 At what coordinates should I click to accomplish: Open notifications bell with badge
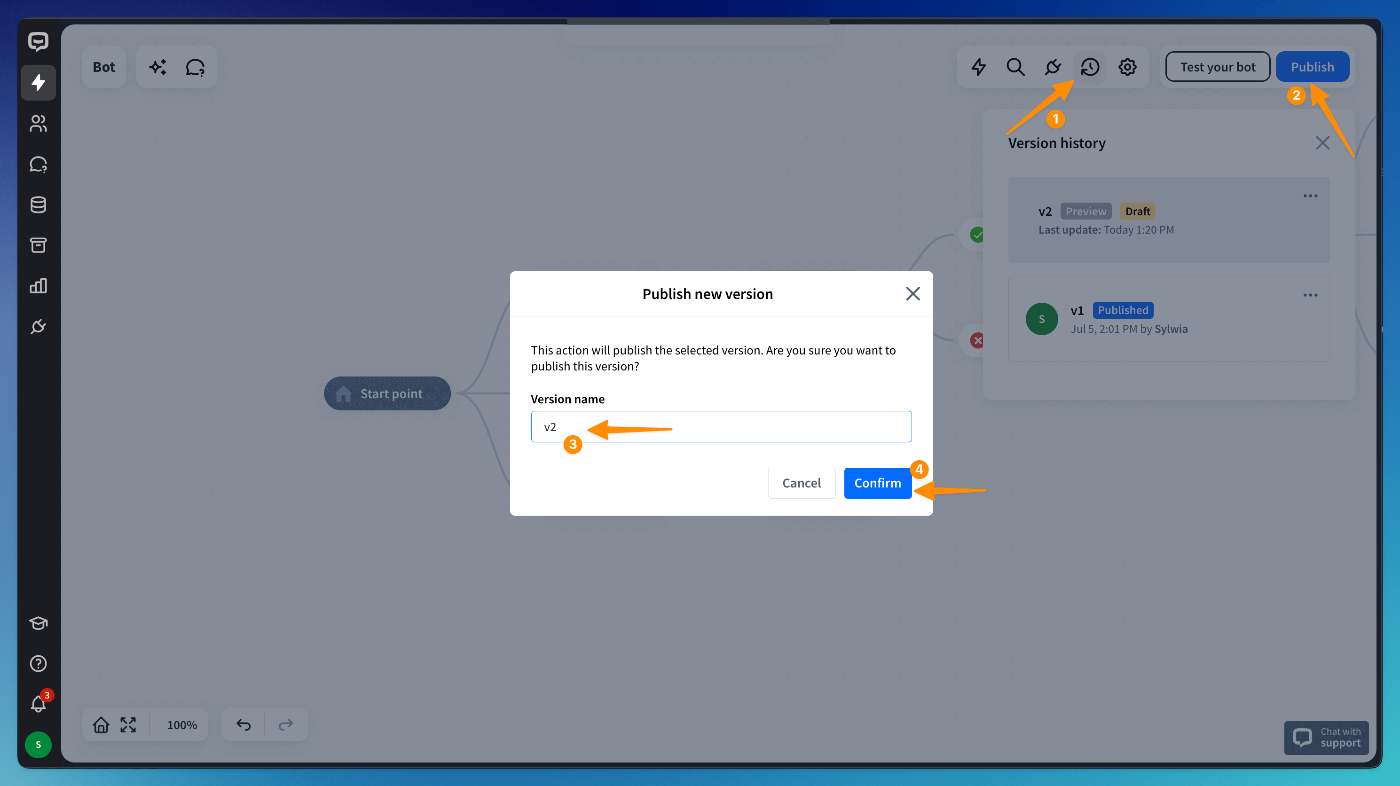38,704
